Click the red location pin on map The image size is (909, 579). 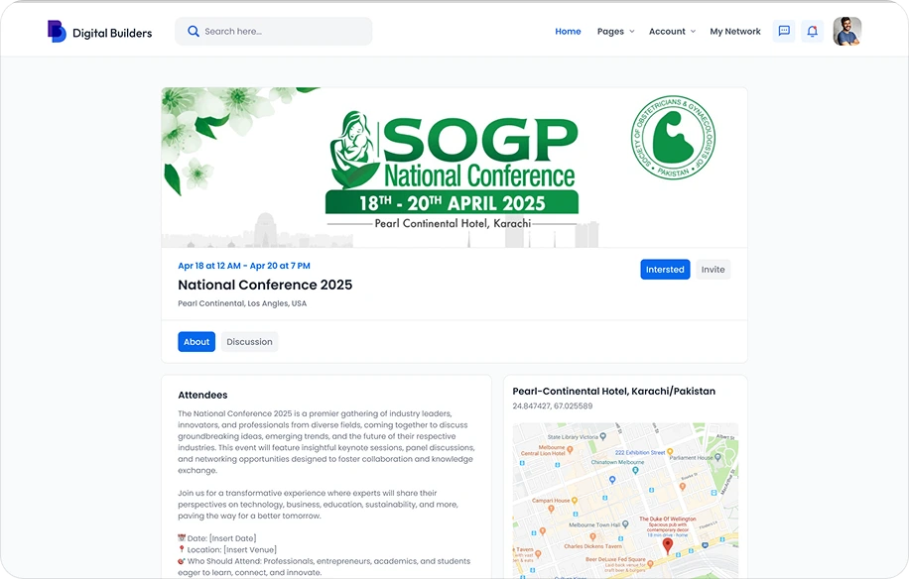668,545
